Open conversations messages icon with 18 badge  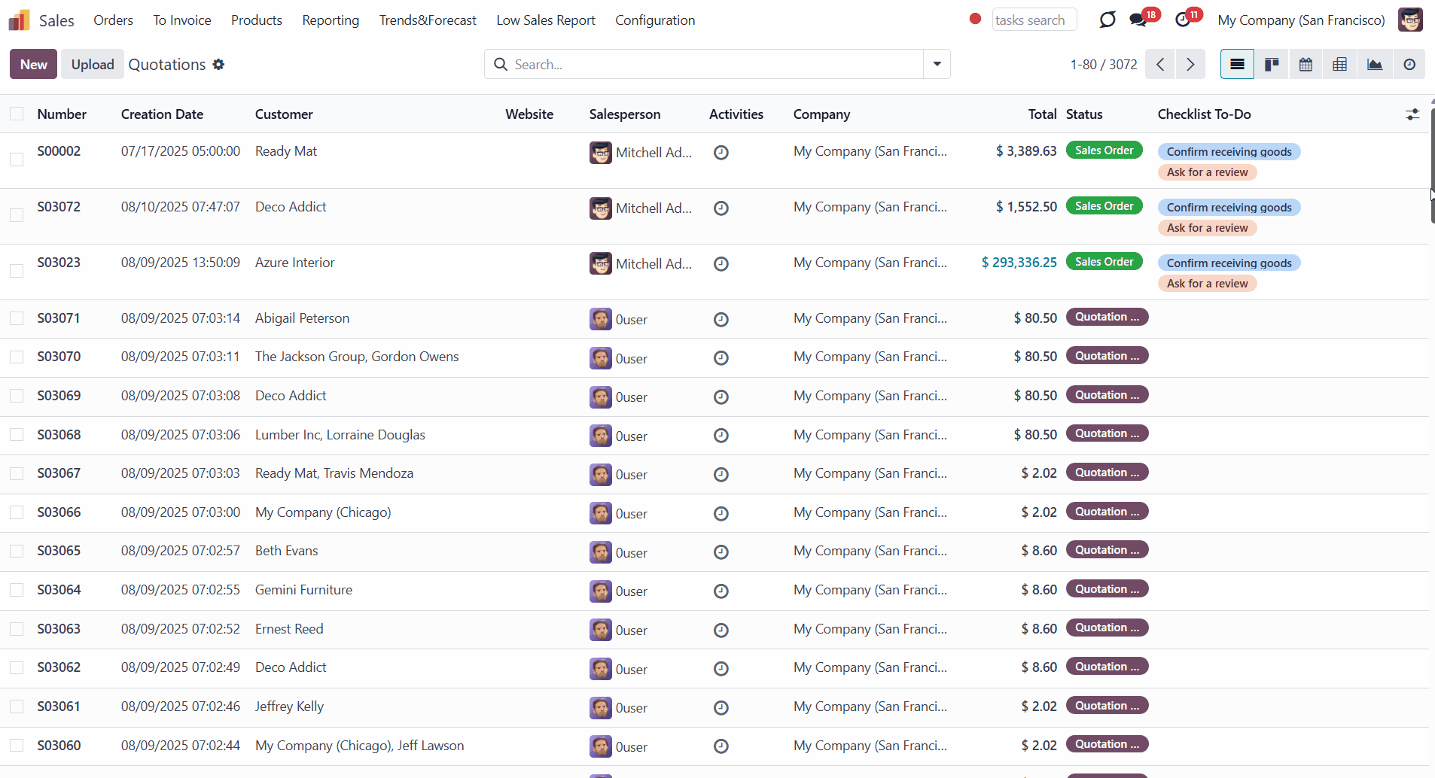(x=1138, y=20)
